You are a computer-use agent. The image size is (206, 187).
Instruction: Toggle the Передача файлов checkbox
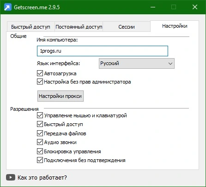(40, 133)
